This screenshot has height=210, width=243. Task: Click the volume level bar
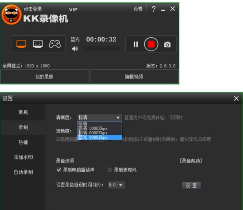[101, 48]
